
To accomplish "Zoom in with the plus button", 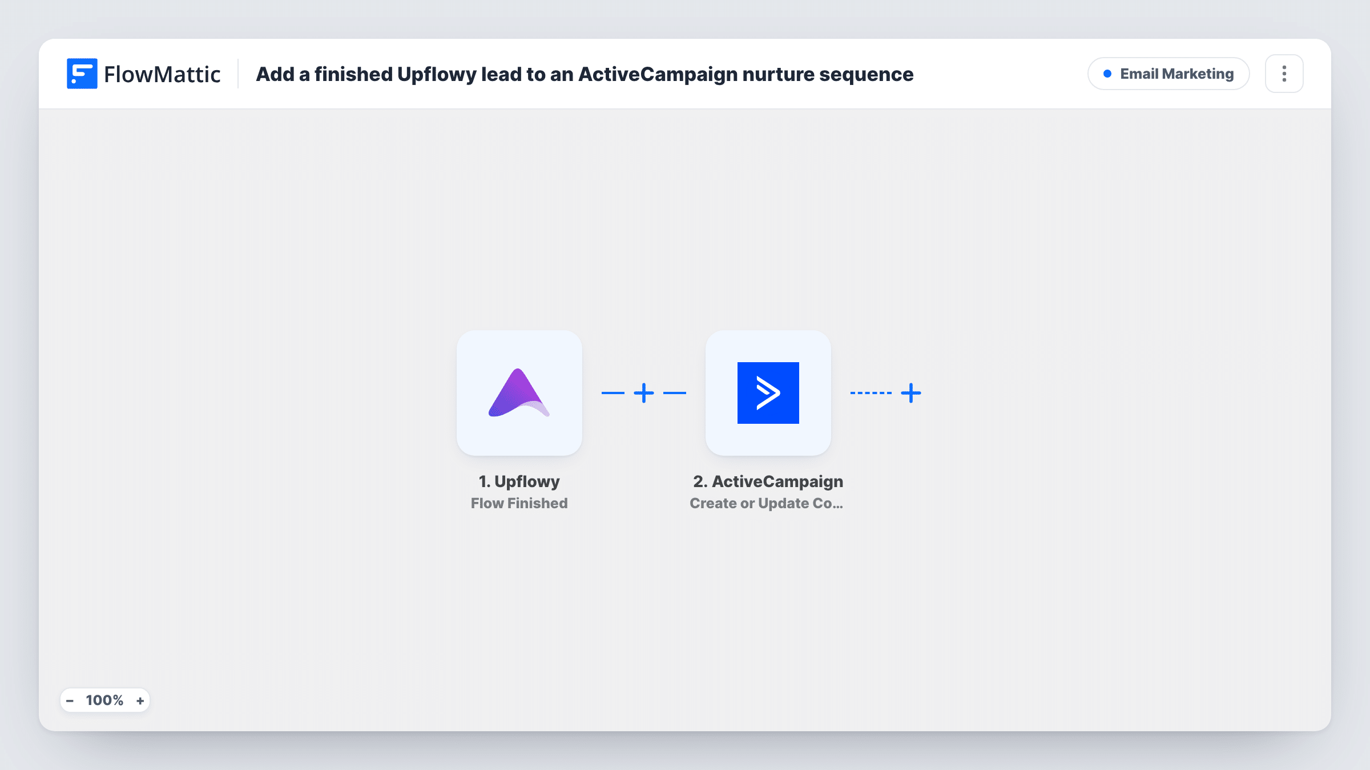I will pos(140,700).
